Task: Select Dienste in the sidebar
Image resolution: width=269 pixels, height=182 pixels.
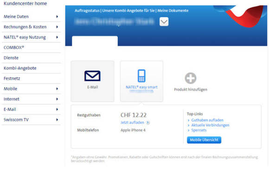Action: pyautogui.click(x=11, y=58)
